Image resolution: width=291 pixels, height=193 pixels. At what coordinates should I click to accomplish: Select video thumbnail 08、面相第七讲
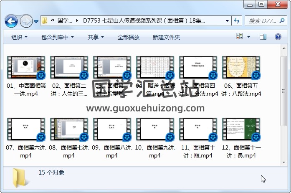tap(69, 129)
